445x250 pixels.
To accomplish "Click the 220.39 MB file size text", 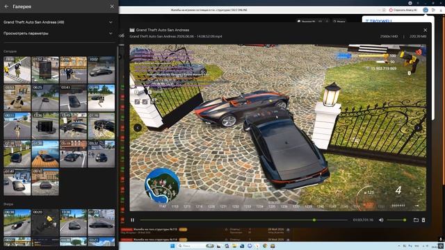I will 418,37.
